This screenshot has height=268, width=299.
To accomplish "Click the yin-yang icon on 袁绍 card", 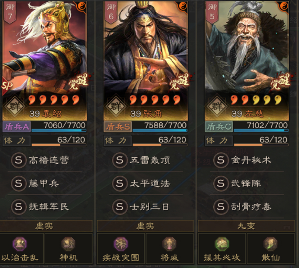I will pos(82,7).
